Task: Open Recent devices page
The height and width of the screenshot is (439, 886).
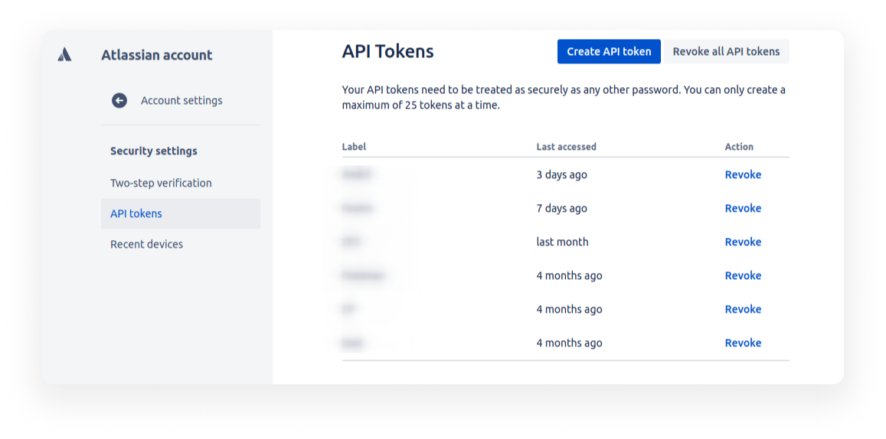Action: tap(146, 244)
